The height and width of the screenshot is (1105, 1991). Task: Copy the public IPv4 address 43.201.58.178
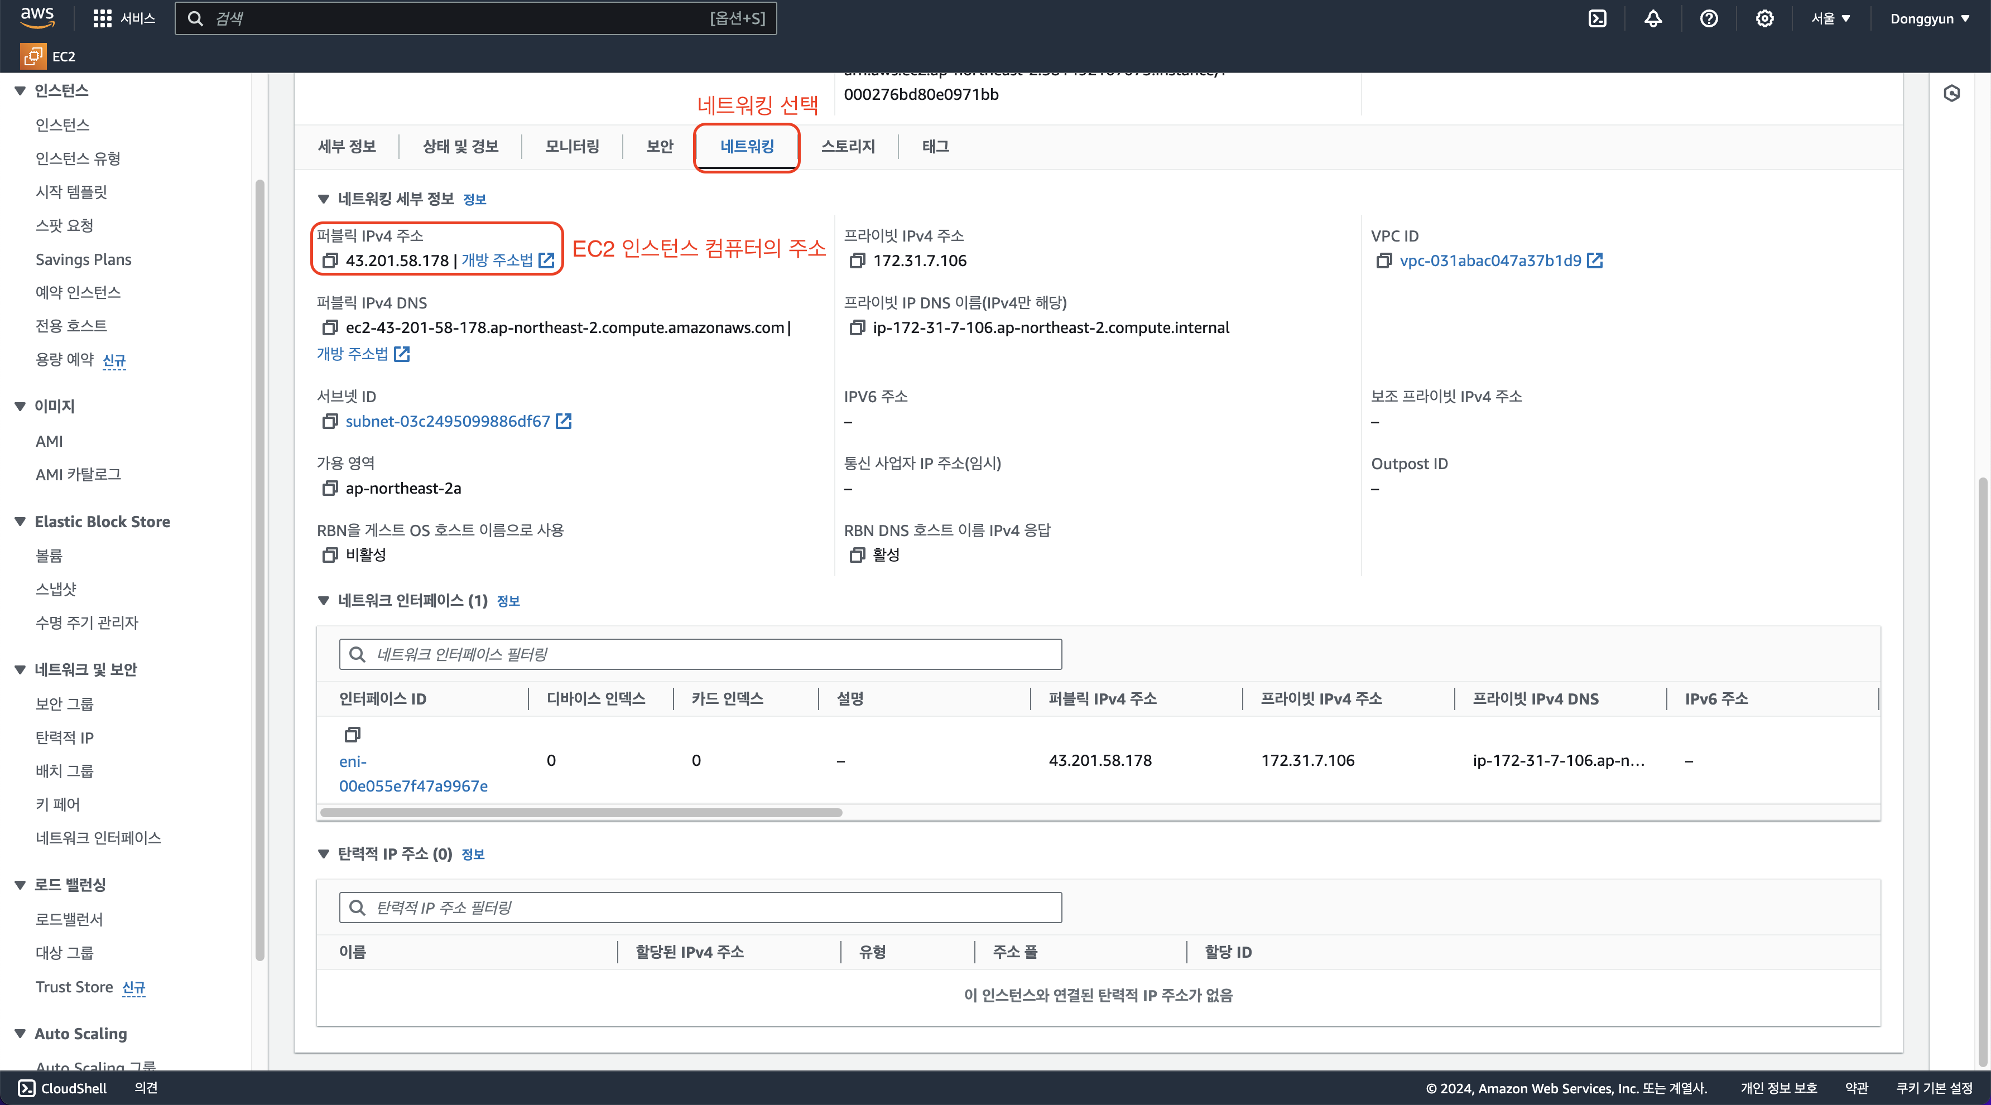click(330, 260)
